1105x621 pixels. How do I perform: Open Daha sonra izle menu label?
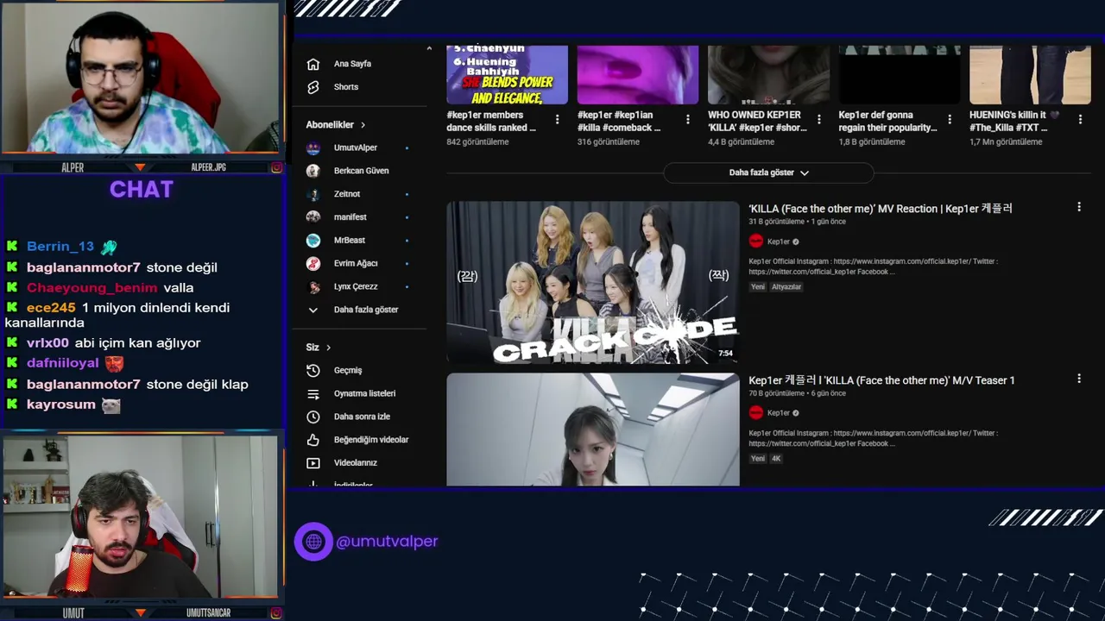click(x=362, y=417)
